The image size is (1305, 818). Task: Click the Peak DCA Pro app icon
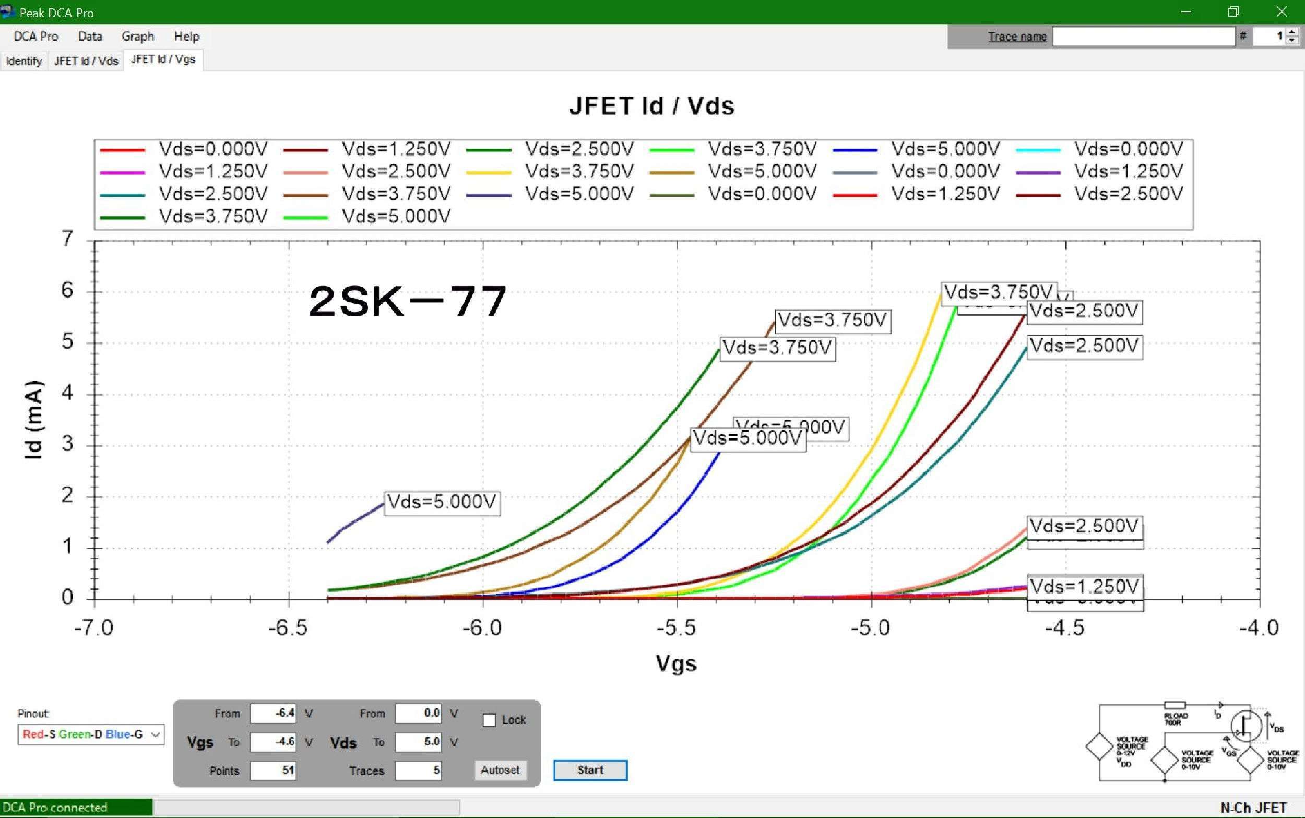point(8,11)
